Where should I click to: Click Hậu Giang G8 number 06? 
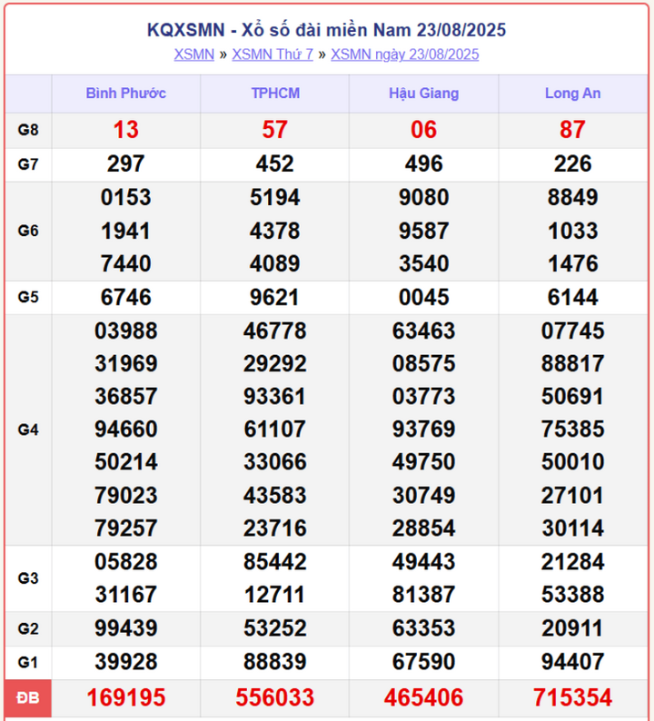click(423, 130)
